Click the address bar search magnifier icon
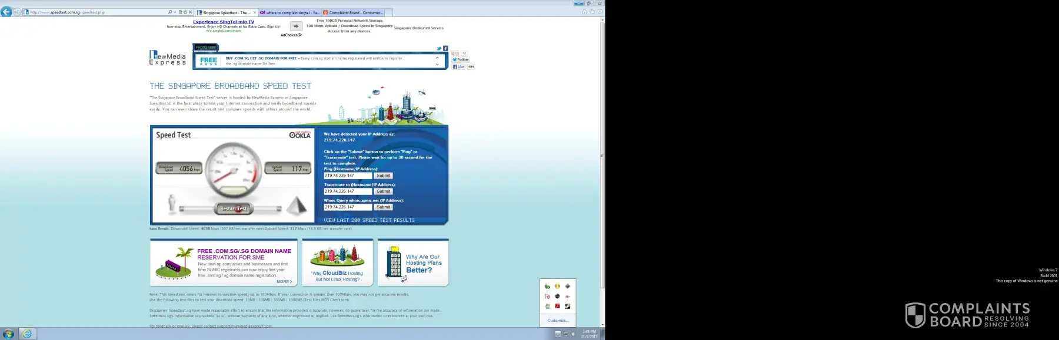The height and width of the screenshot is (340, 1059). point(170,12)
